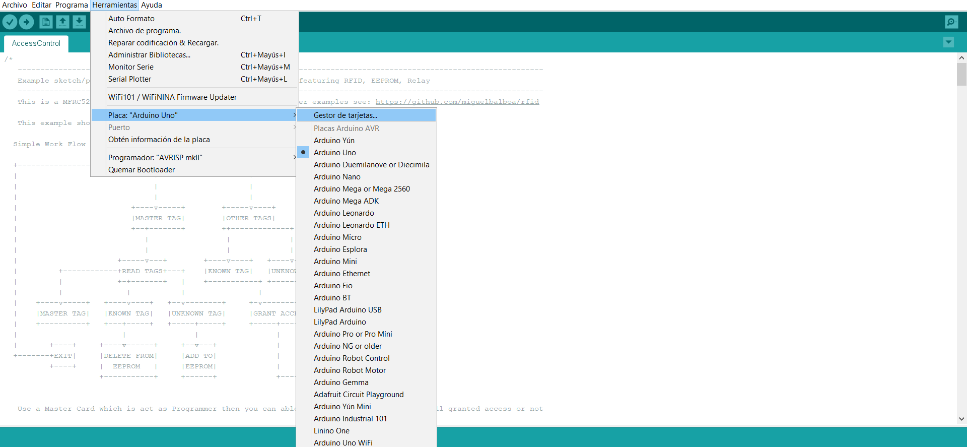Choose Arduino Leonardo ETH
Viewport: 967px width, 447px height.
[x=366, y=225]
